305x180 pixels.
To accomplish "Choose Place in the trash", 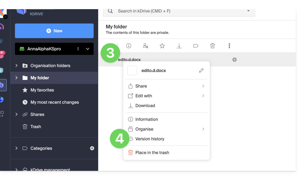I will 166,153.
